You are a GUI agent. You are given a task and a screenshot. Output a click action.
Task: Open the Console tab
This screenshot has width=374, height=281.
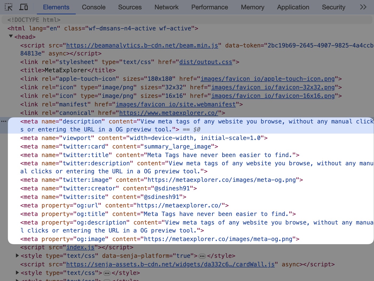94,7
